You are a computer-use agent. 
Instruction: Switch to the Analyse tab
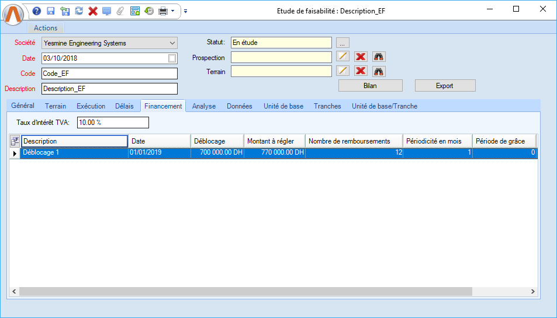tap(204, 106)
